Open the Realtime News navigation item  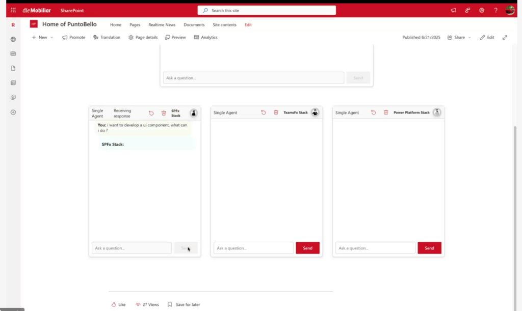[162, 24]
